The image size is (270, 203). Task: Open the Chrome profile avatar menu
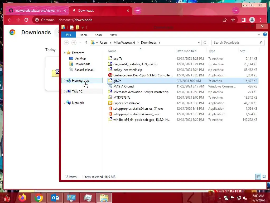pos(252,20)
